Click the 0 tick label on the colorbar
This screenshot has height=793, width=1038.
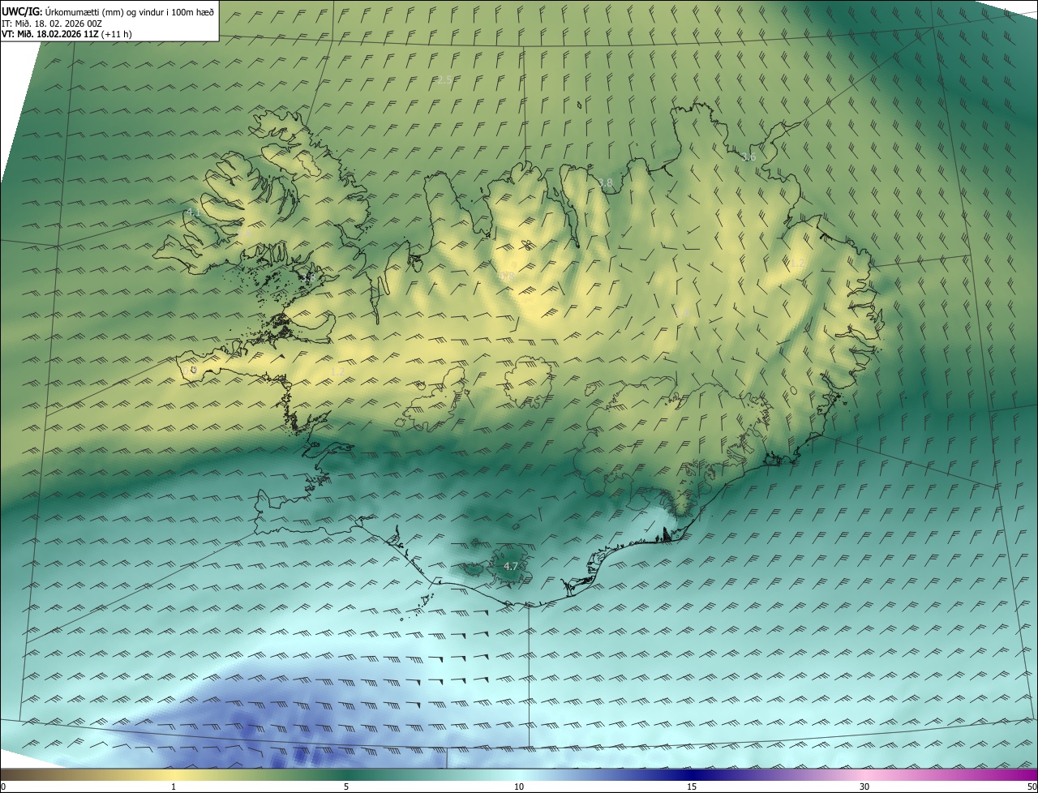(x=3, y=787)
